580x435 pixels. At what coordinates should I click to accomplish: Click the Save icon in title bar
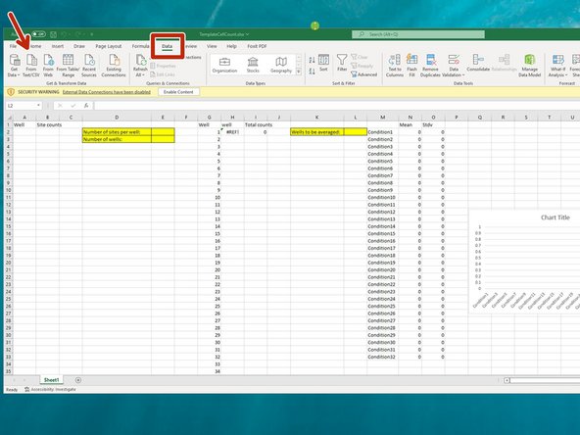pyautogui.click(x=54, y=34)
